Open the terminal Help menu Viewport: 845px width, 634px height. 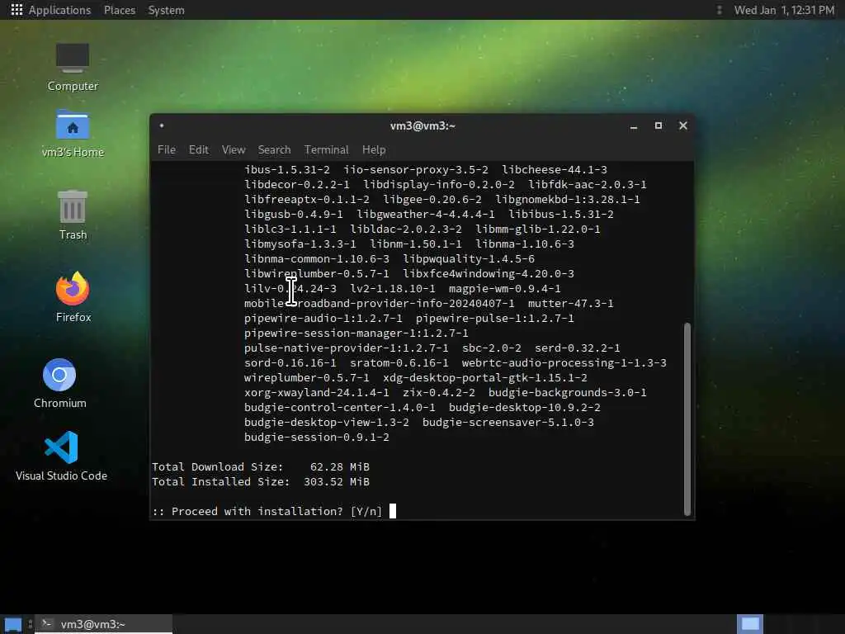tap(374, 150)
